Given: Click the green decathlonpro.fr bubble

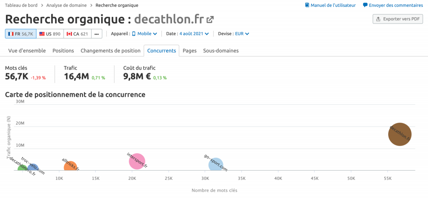Looking at the screenshot, I should coord(22,168).
